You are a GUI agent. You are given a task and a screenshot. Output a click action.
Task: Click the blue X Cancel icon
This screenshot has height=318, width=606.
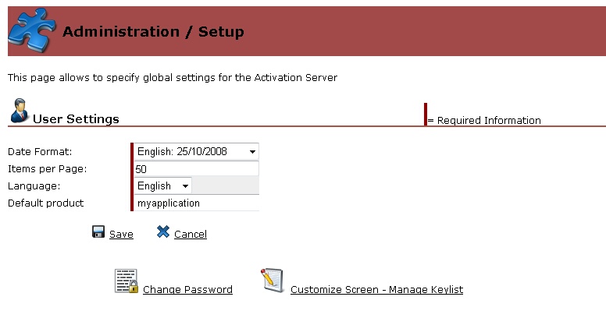click(x=163, y=231)
